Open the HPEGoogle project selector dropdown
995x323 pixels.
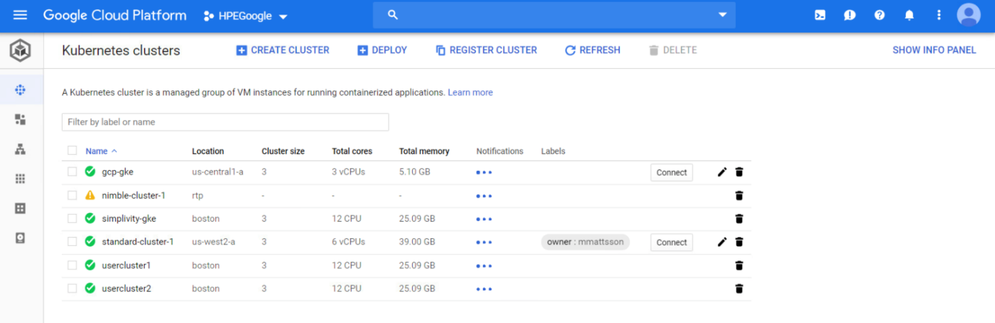(x=245, y=16)
